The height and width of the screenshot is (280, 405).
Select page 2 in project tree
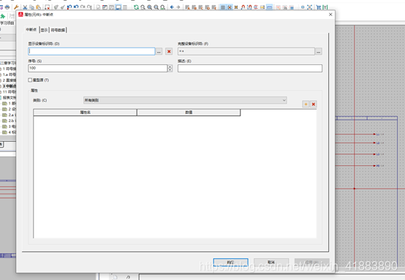9,80
